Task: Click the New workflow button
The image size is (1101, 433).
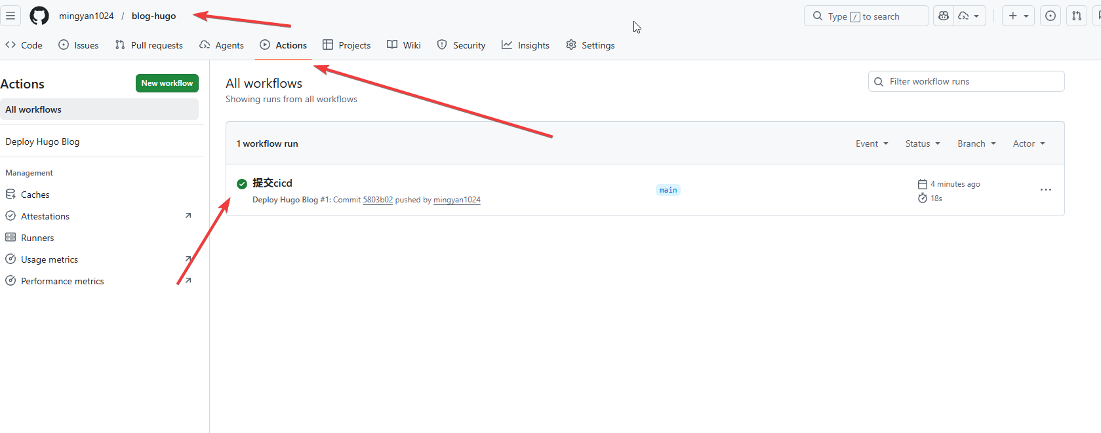Action: tap(167, 83)
